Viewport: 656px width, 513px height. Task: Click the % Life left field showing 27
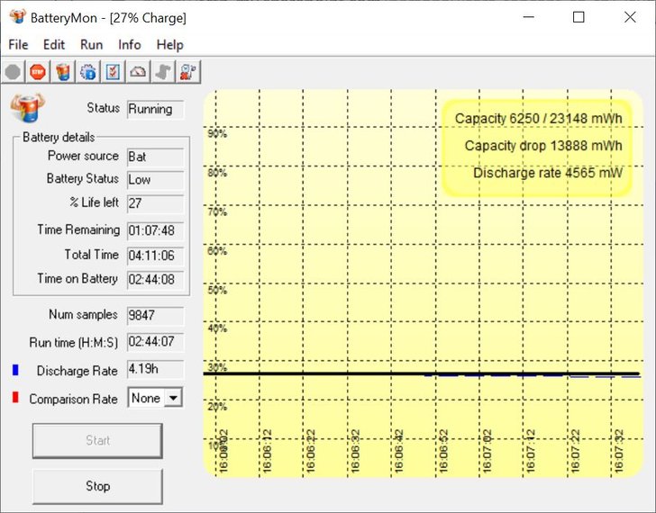click(x=155, y=203)
